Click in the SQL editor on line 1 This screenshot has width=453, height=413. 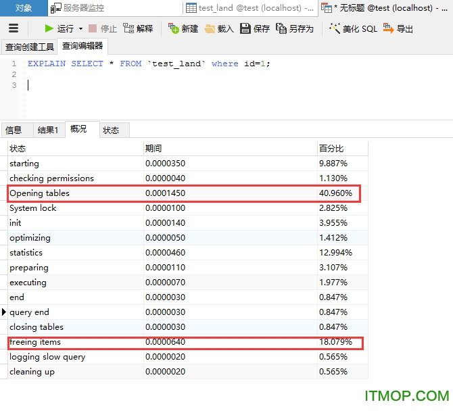tap(149, 64)
